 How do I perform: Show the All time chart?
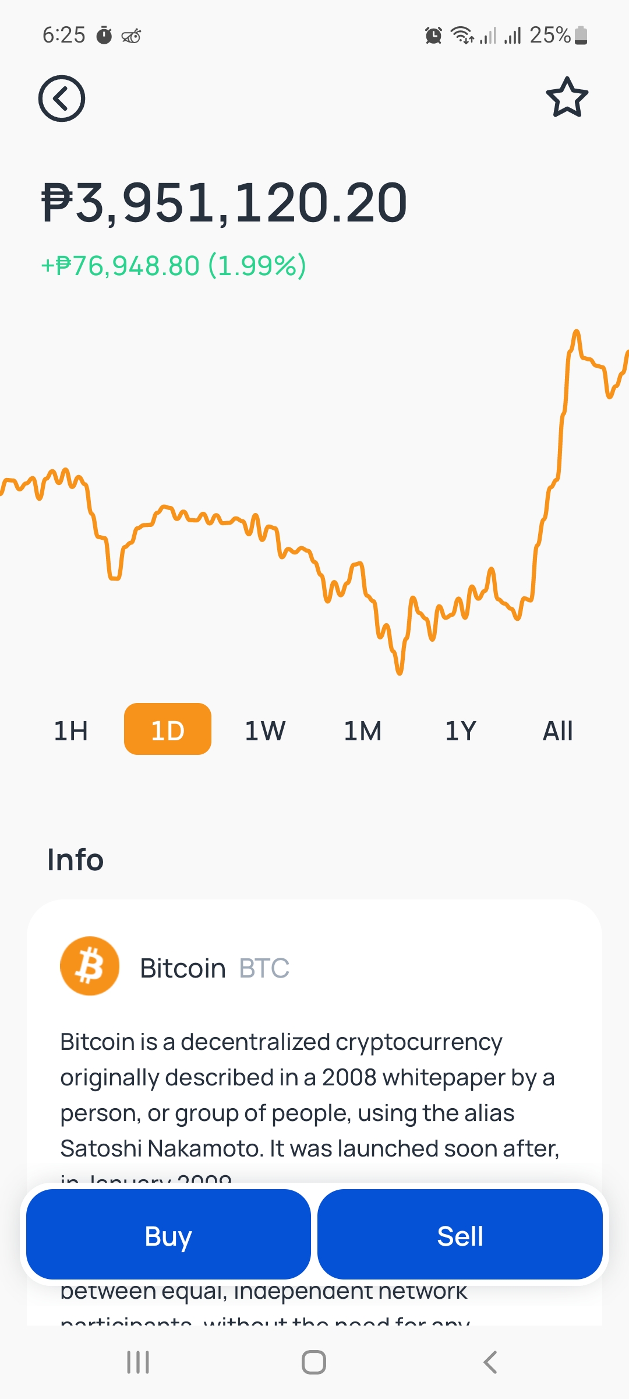click(x=558, y=730)
